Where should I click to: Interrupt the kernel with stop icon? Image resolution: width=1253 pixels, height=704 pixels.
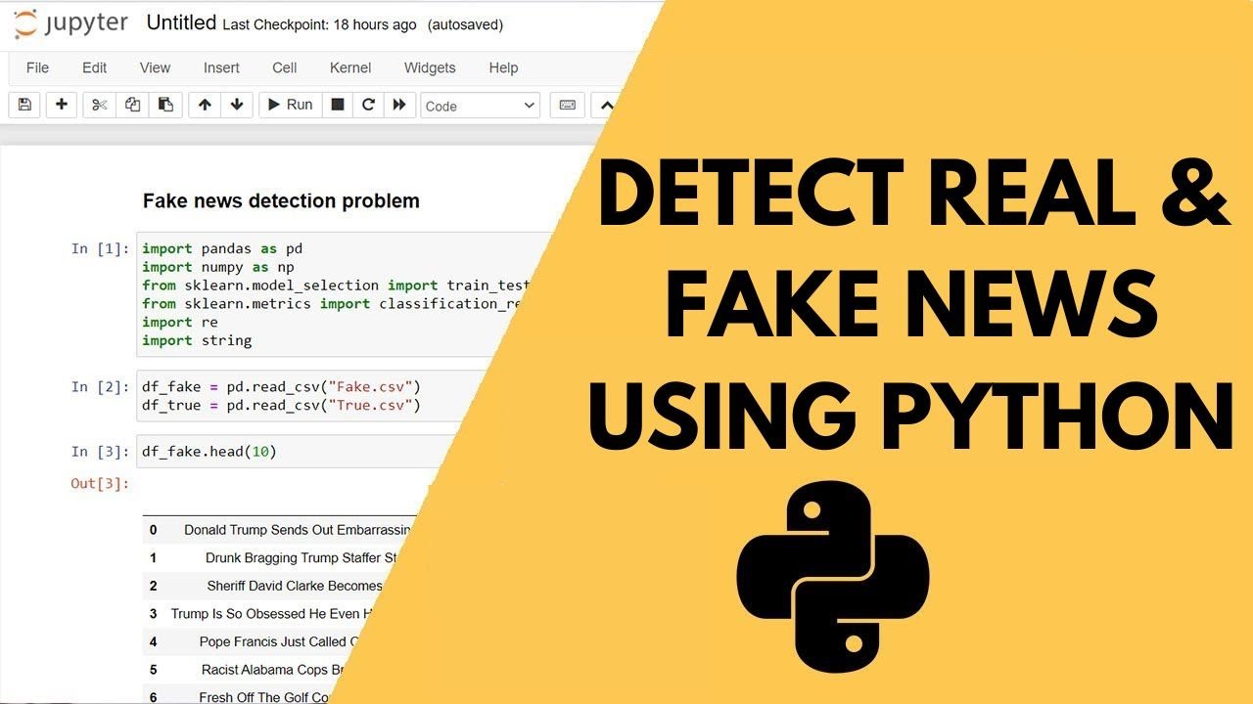point(338,105)
